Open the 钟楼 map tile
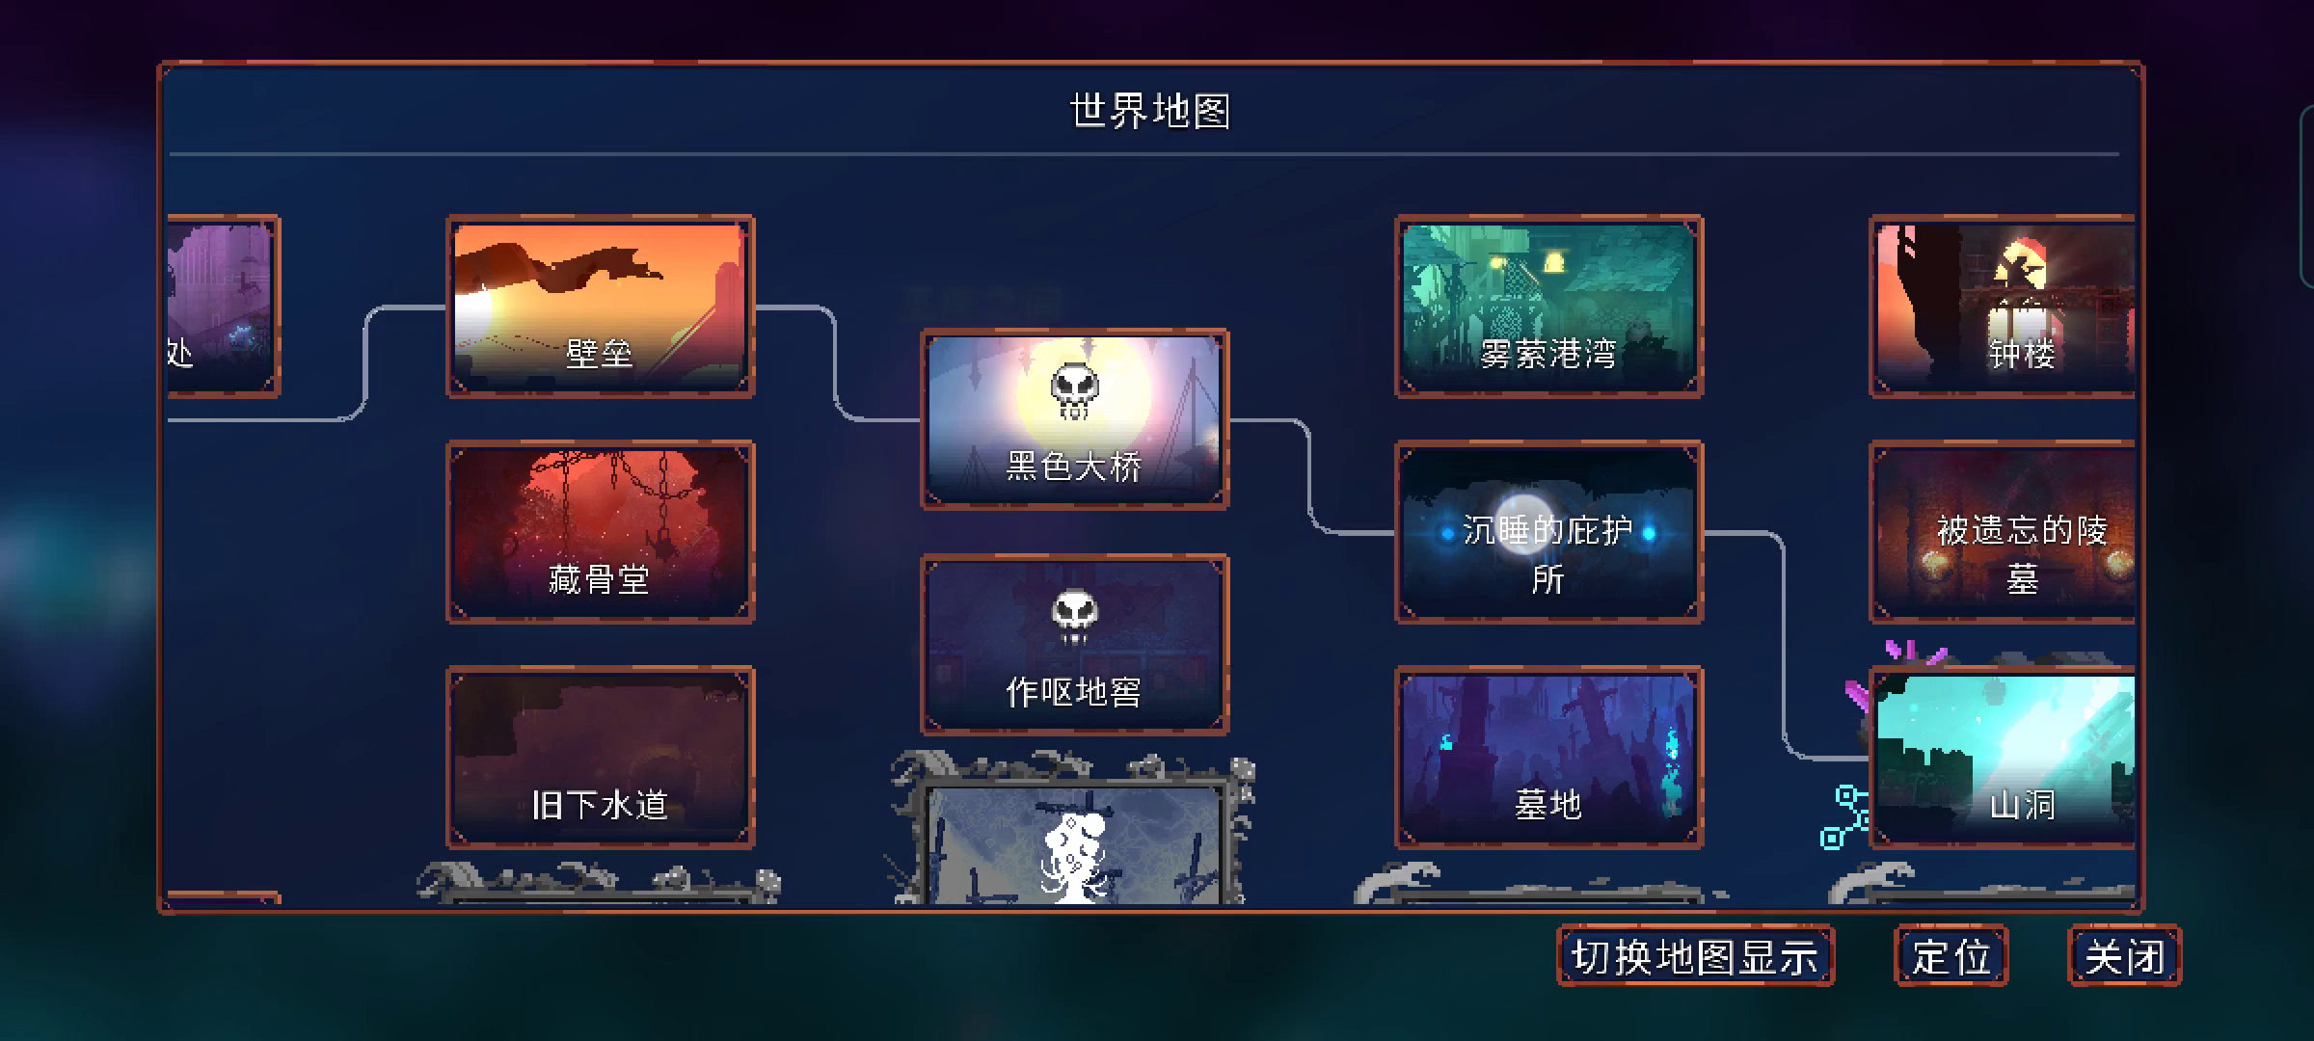2314x1041 pixels. 2003,307
